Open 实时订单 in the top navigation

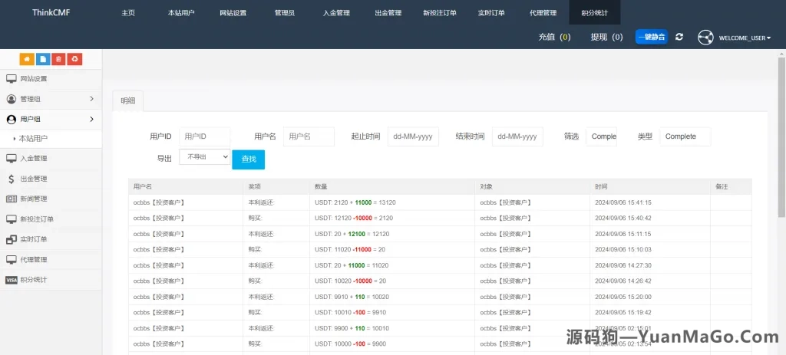click(x=490, y=13)
